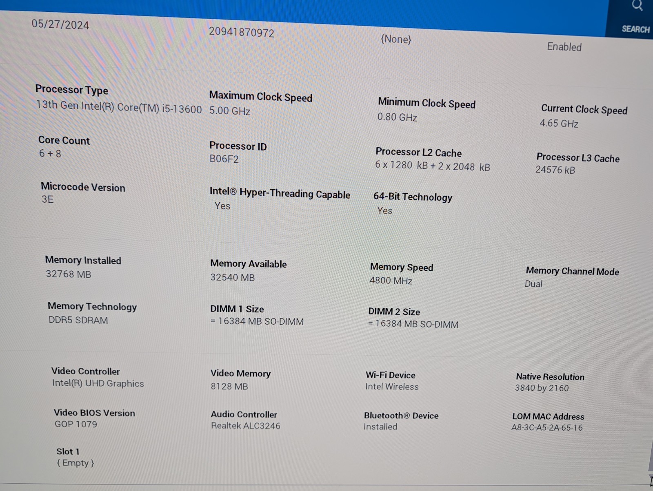This screenshot has width=653, height=491.
Task: Click Intel Hyper-Threading Capable label
Action: point(280,193)
